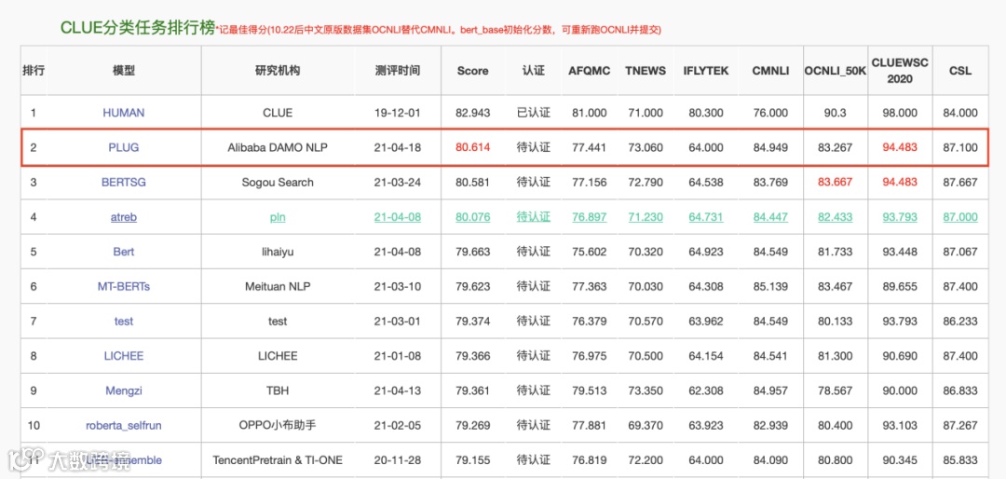Click the 85.139 CMNLI value

pos(770,286)
